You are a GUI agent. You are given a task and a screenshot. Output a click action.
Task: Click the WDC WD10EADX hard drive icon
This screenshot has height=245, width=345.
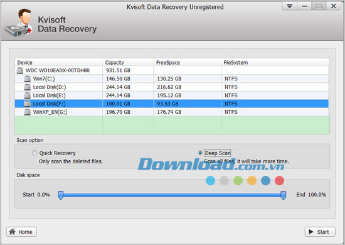[x=20, y=70]
